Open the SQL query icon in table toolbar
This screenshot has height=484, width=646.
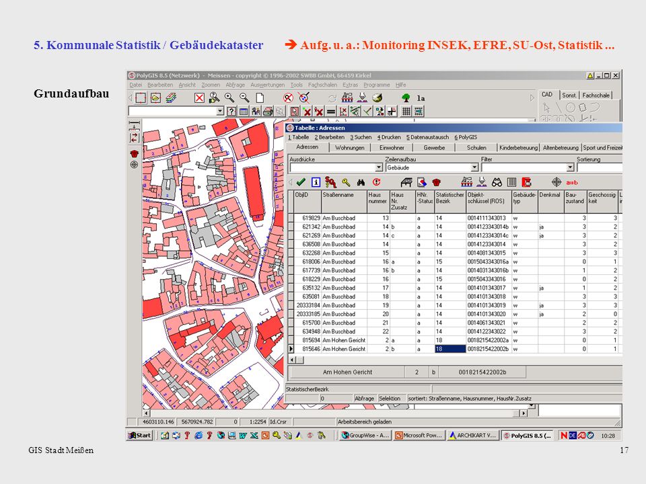(330, 182)
